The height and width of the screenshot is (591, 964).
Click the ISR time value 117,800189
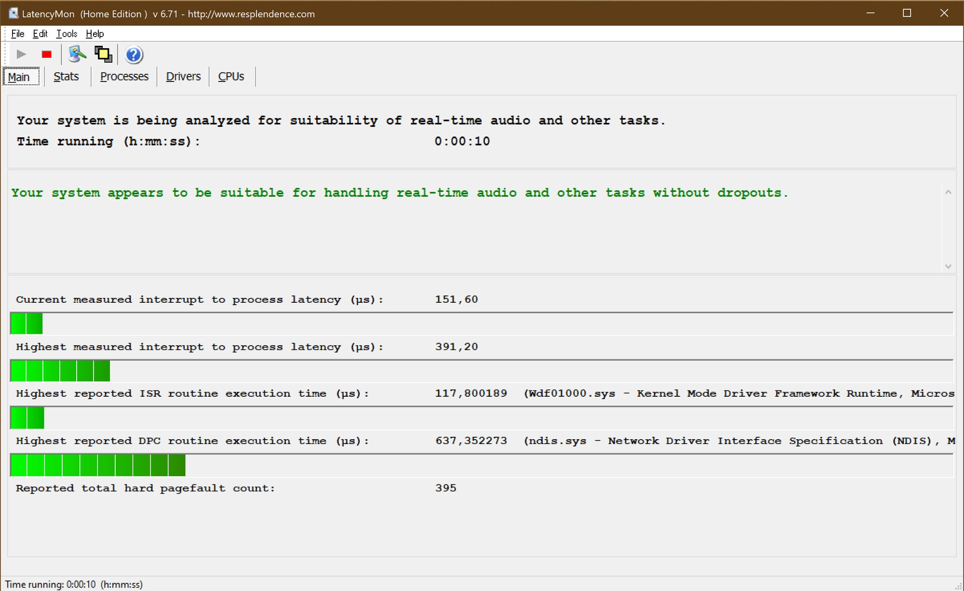[471, 393]
